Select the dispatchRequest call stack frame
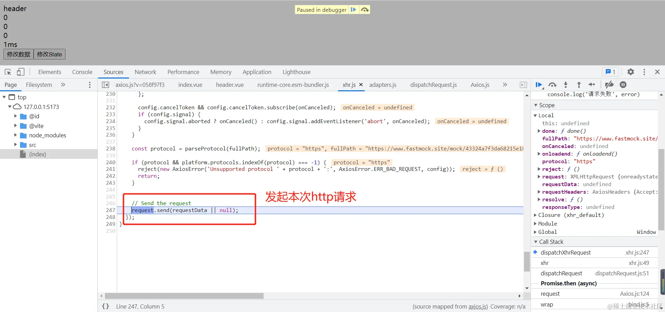 (x=594, y=273)
